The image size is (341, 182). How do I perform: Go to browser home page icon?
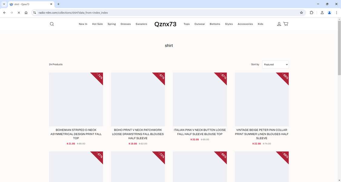[26, 13]
